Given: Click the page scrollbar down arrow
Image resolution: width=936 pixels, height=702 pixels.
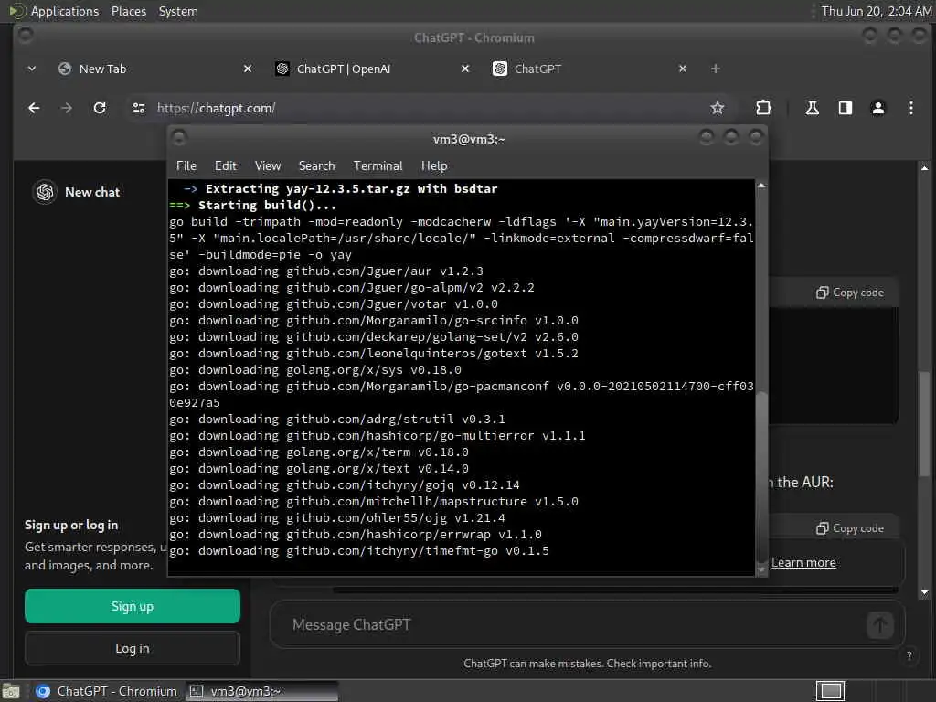Looking at the screenshot, I should (925, 592).
